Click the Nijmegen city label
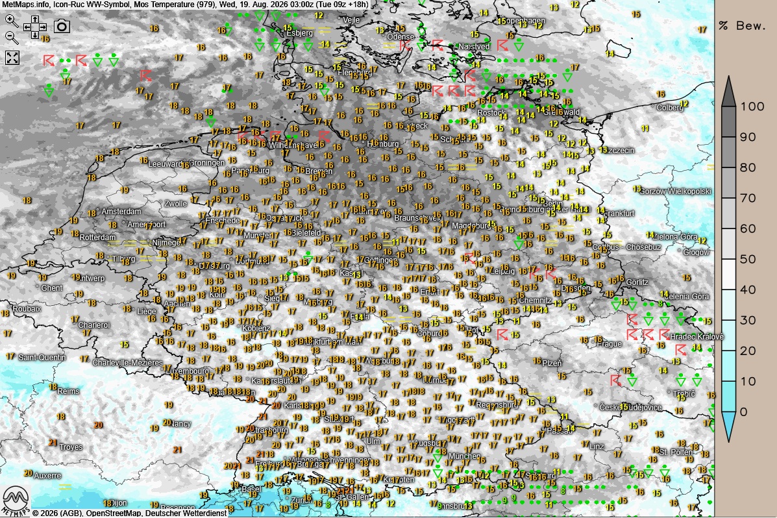Viewport: 777px width, 518px height. tap(169, 243)
